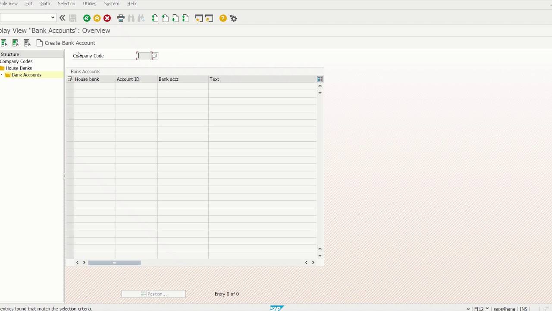
Task: Click the red Cancel icon
Action: 107,18
